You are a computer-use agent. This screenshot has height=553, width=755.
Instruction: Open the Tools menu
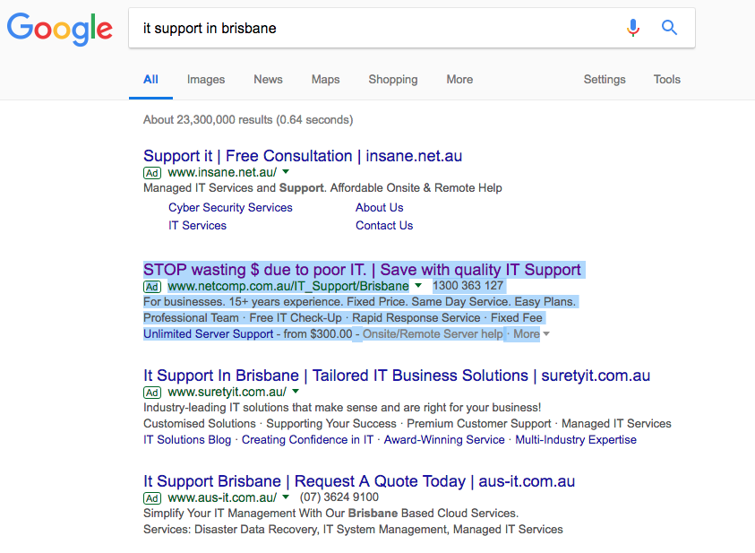(667, 80)
